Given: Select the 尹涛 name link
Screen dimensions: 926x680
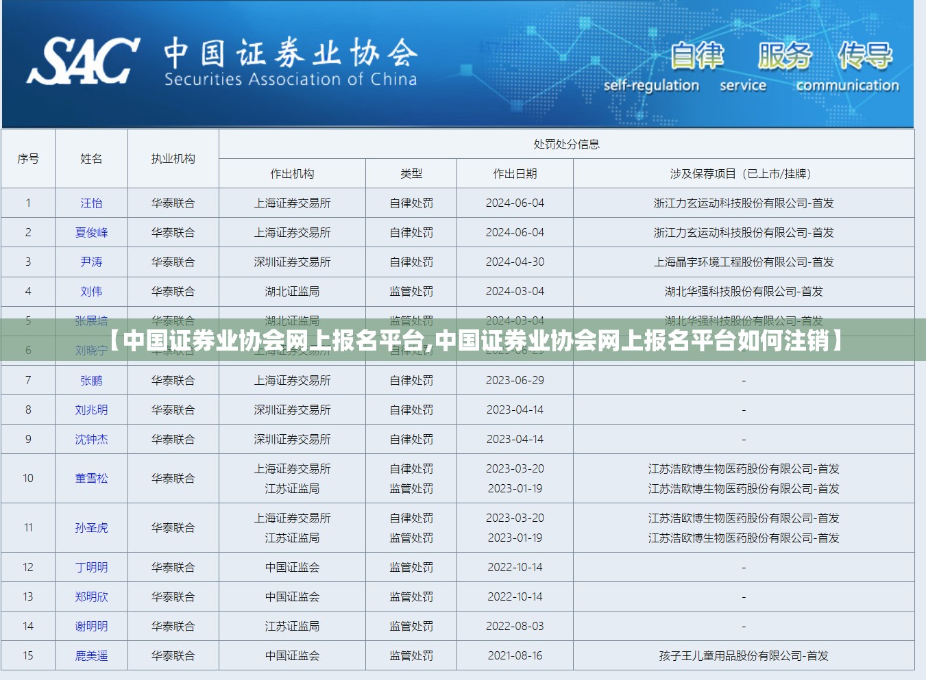Looking at the screenshot, I should point(91,262).
